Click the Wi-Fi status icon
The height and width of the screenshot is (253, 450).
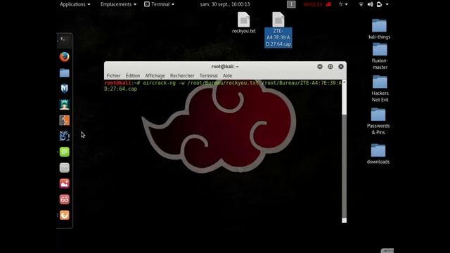click(x=361, y=4)
